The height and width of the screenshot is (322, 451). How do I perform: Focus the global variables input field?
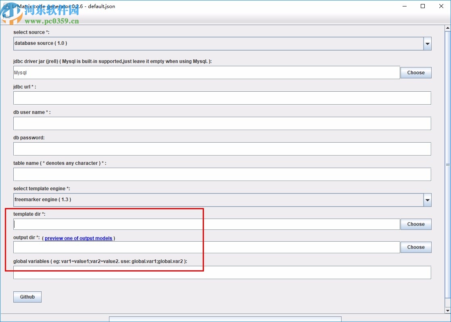[x=222, y=272]
